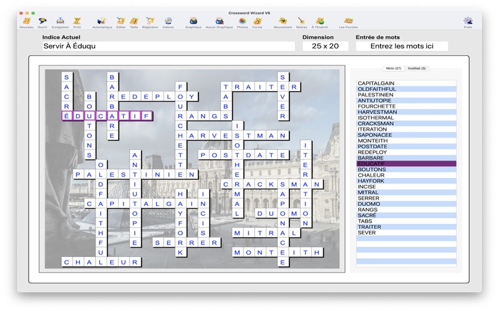Open the Indices tool
Screen dimensions: 499x311
(168, 21)
